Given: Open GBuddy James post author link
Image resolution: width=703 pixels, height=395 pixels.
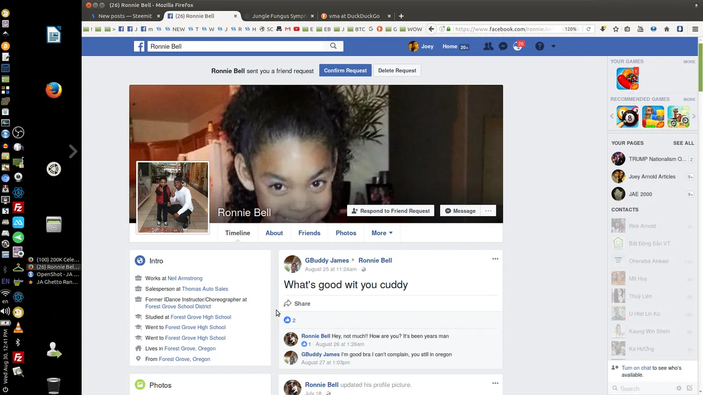Looking at the screenshot, I should pos(327,261).
